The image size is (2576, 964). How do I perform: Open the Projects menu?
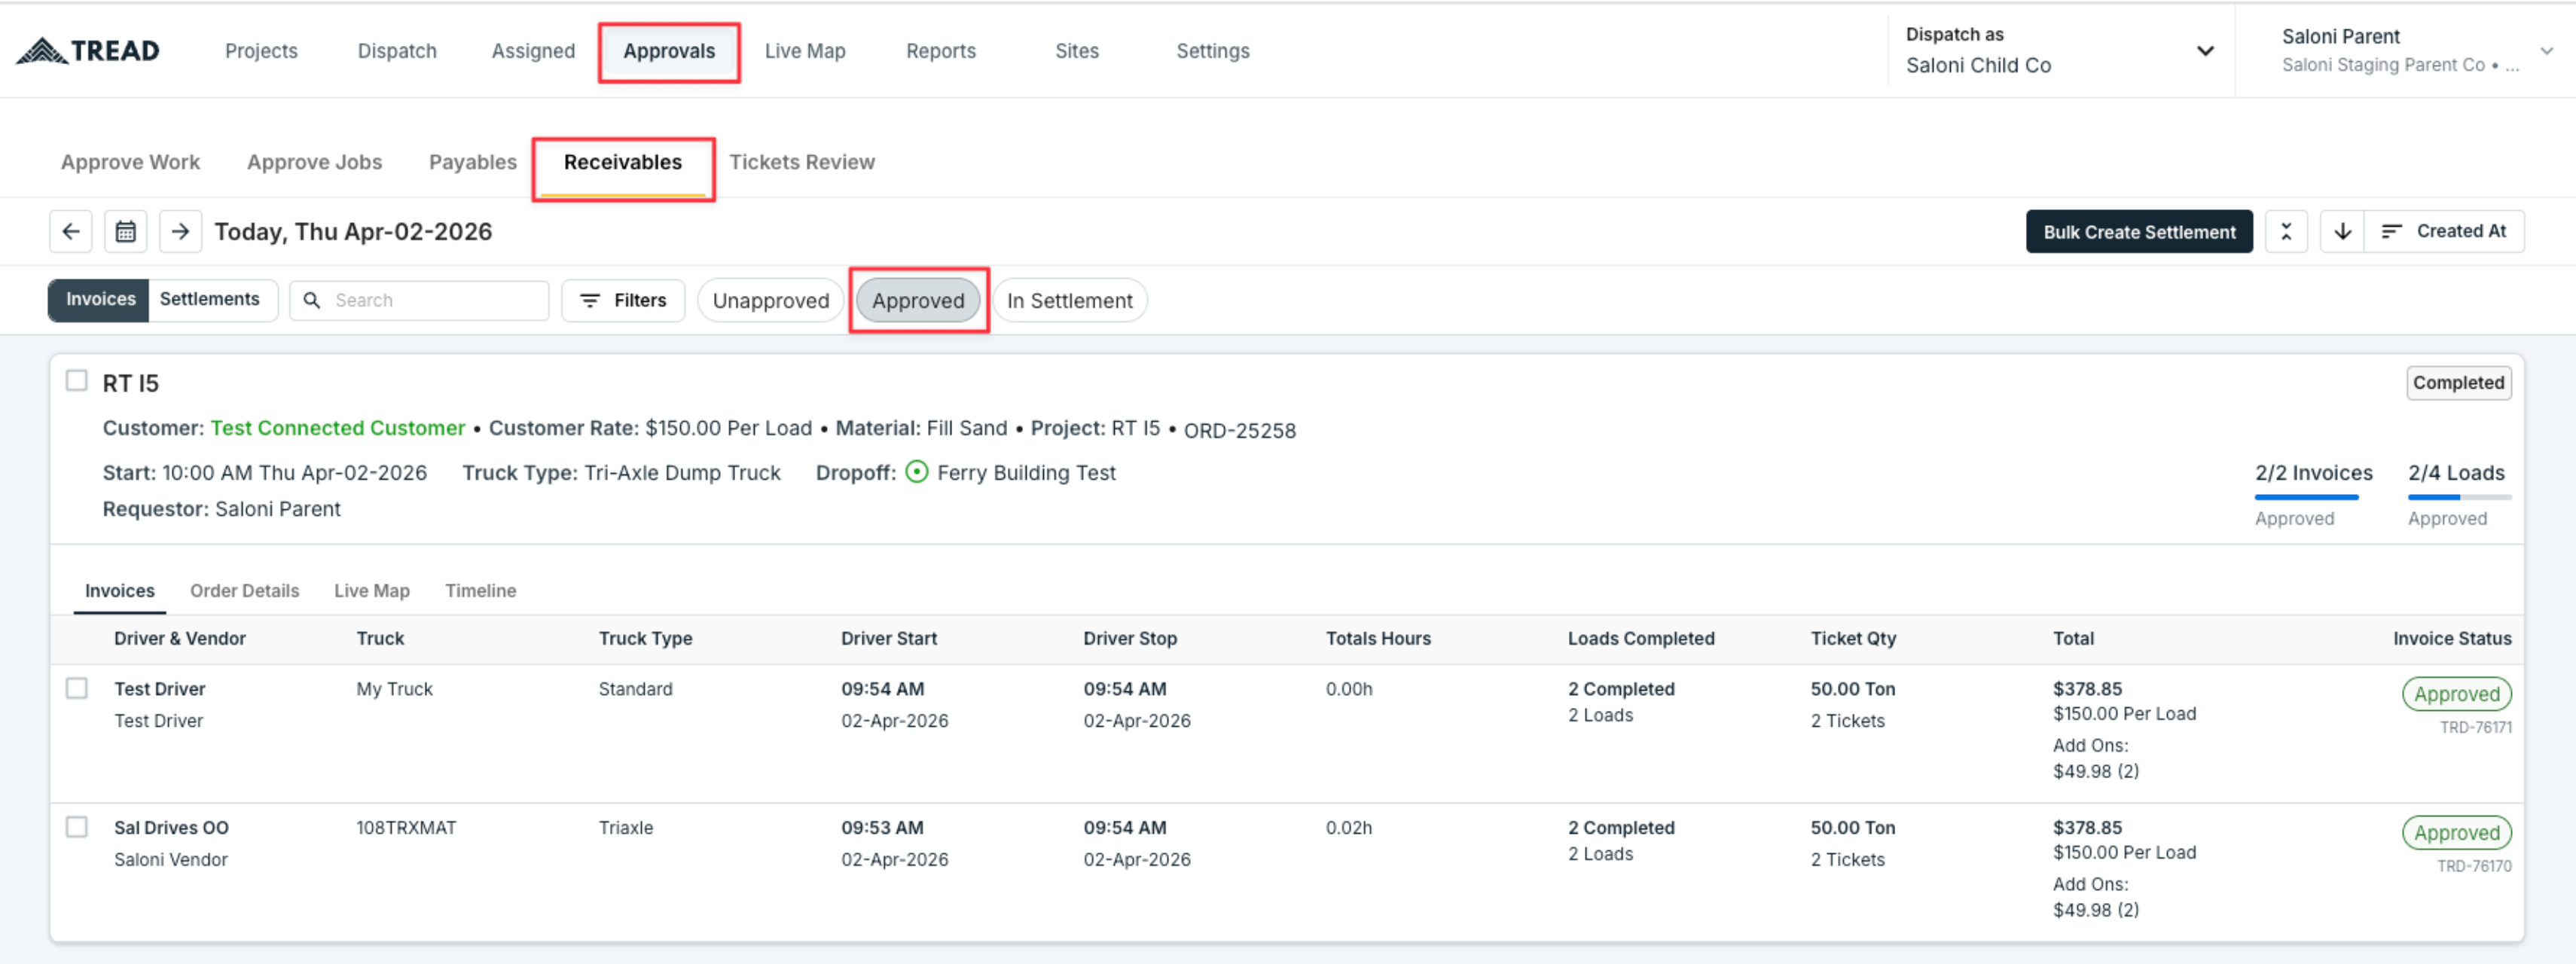(x=261, y=50)
